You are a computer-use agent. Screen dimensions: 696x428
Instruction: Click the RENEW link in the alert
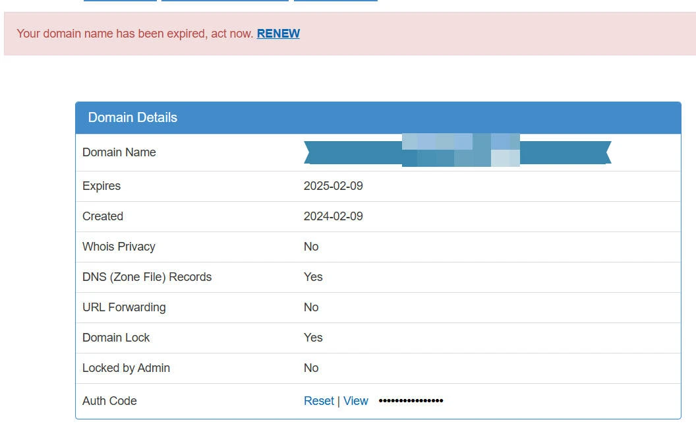pyautogui.click(x=278, y=34)
